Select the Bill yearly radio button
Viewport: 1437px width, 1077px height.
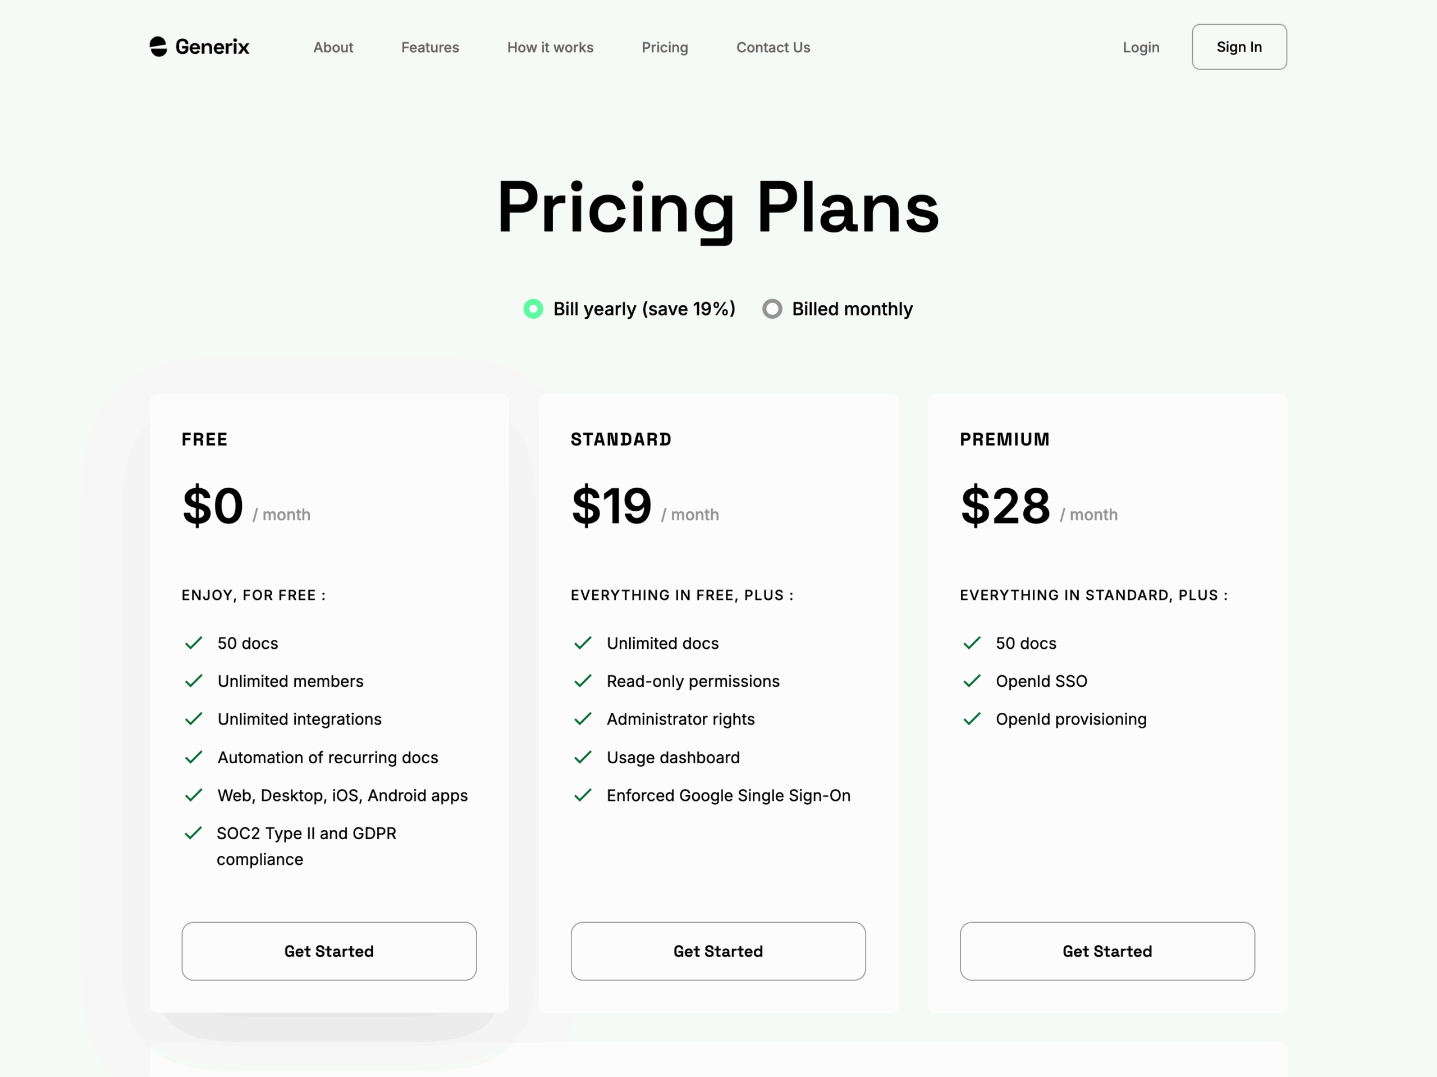click(533, 309)
